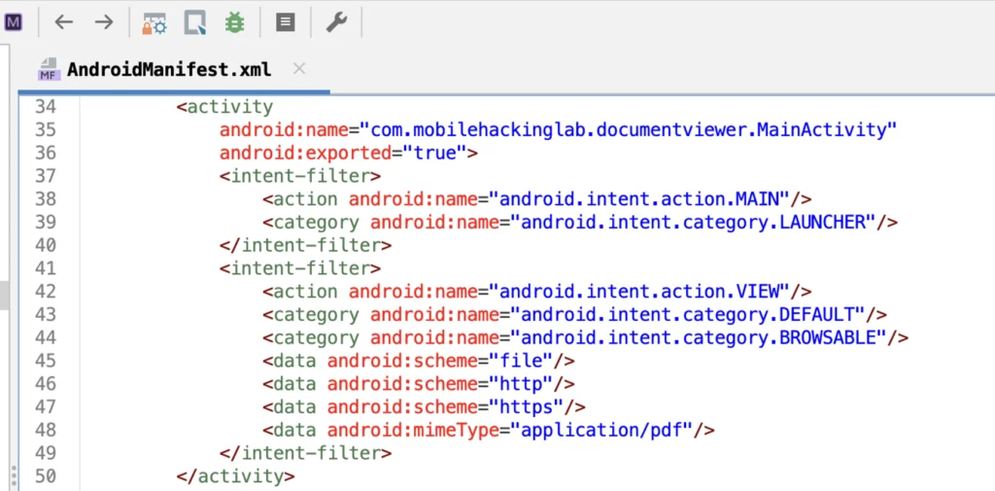The width and height of the screenshot is (995, 491).
Task: Click the "file" scheme value
Action: point(521,361)
